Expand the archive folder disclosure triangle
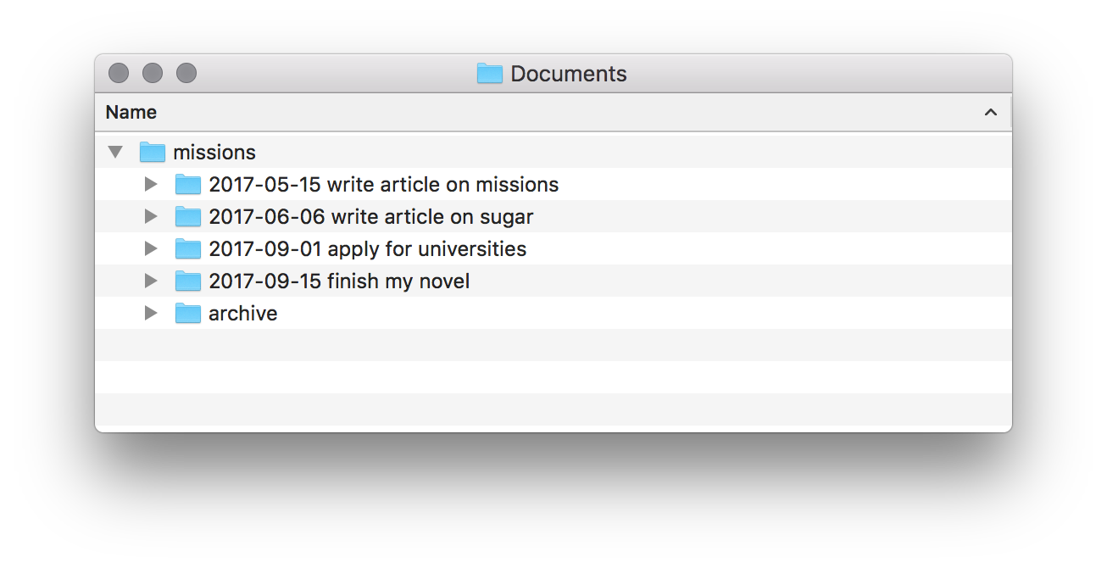1107x568 pixels. [x=151, y=314]
